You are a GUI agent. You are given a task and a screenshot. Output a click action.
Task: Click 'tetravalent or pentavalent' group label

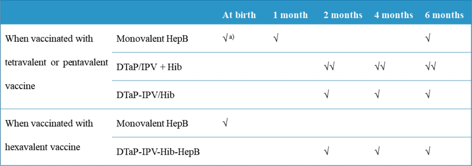57,63
